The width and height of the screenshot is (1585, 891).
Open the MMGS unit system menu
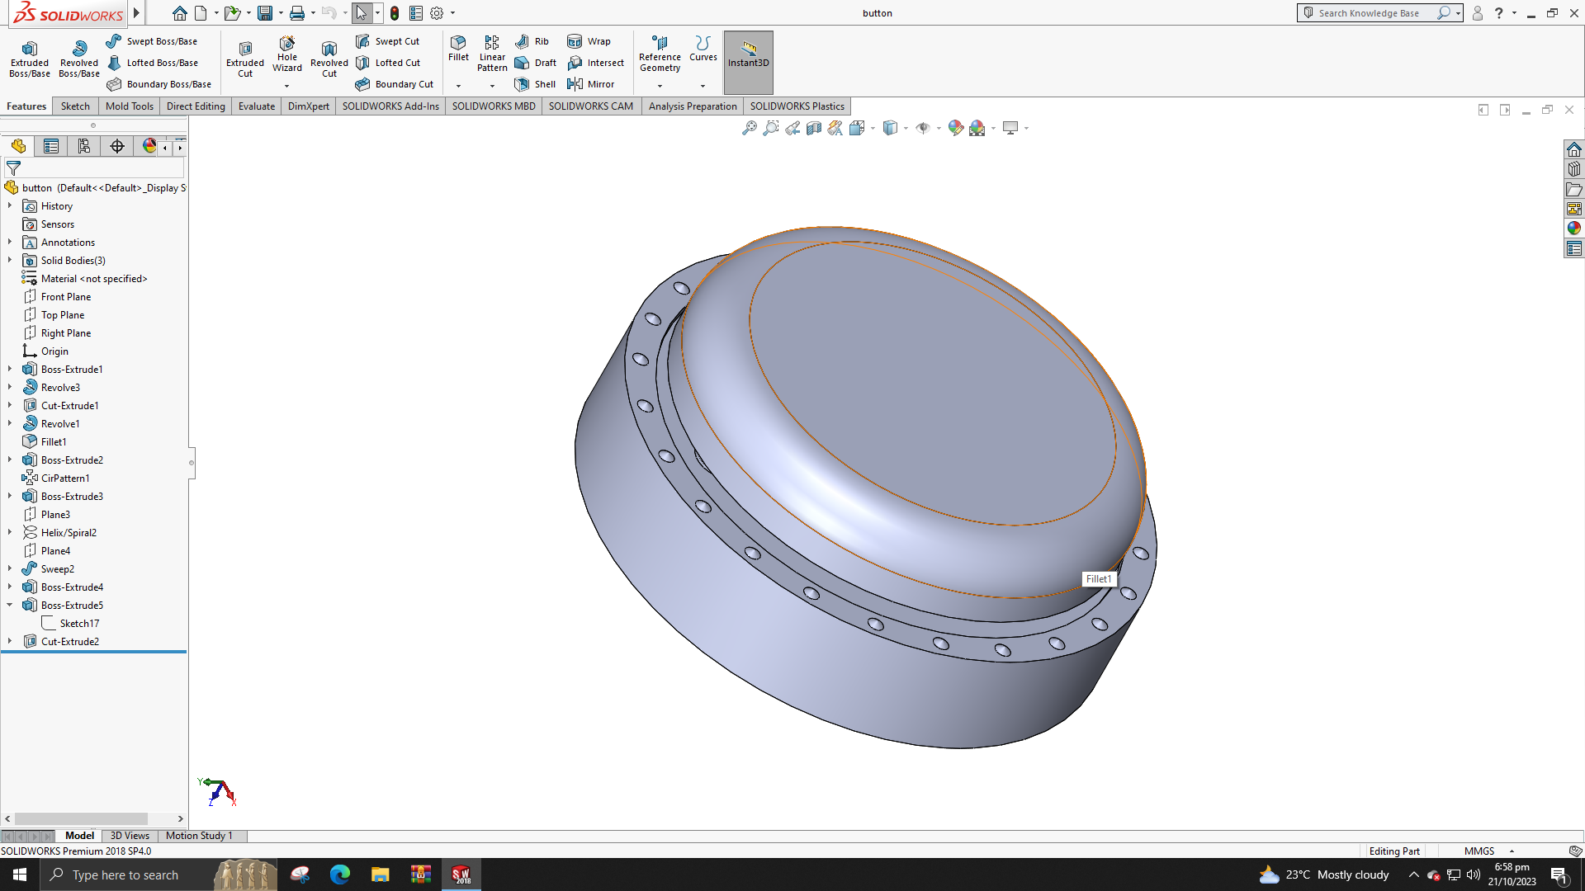[x=1488, y=851]
